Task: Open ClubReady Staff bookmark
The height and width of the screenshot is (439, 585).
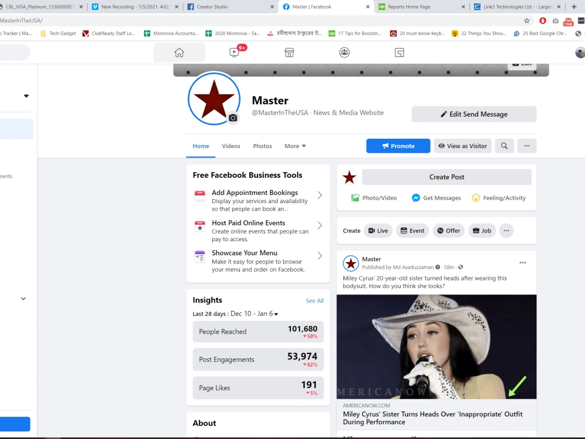Action: pos(109,33)
